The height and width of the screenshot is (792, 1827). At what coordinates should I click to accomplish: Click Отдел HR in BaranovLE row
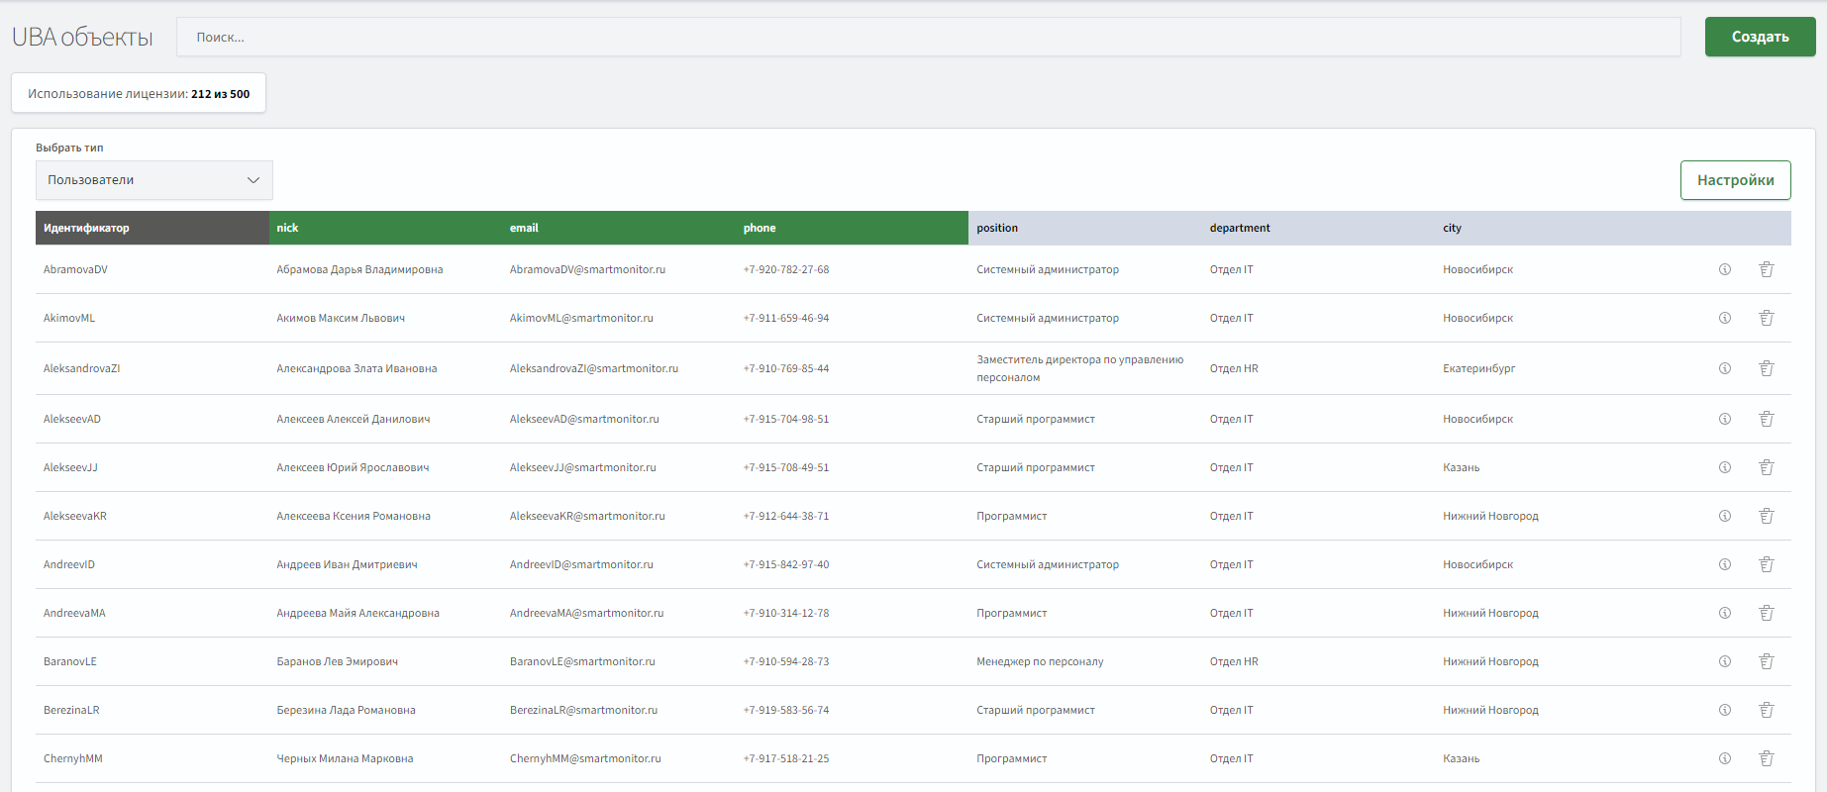[1234, 661]
